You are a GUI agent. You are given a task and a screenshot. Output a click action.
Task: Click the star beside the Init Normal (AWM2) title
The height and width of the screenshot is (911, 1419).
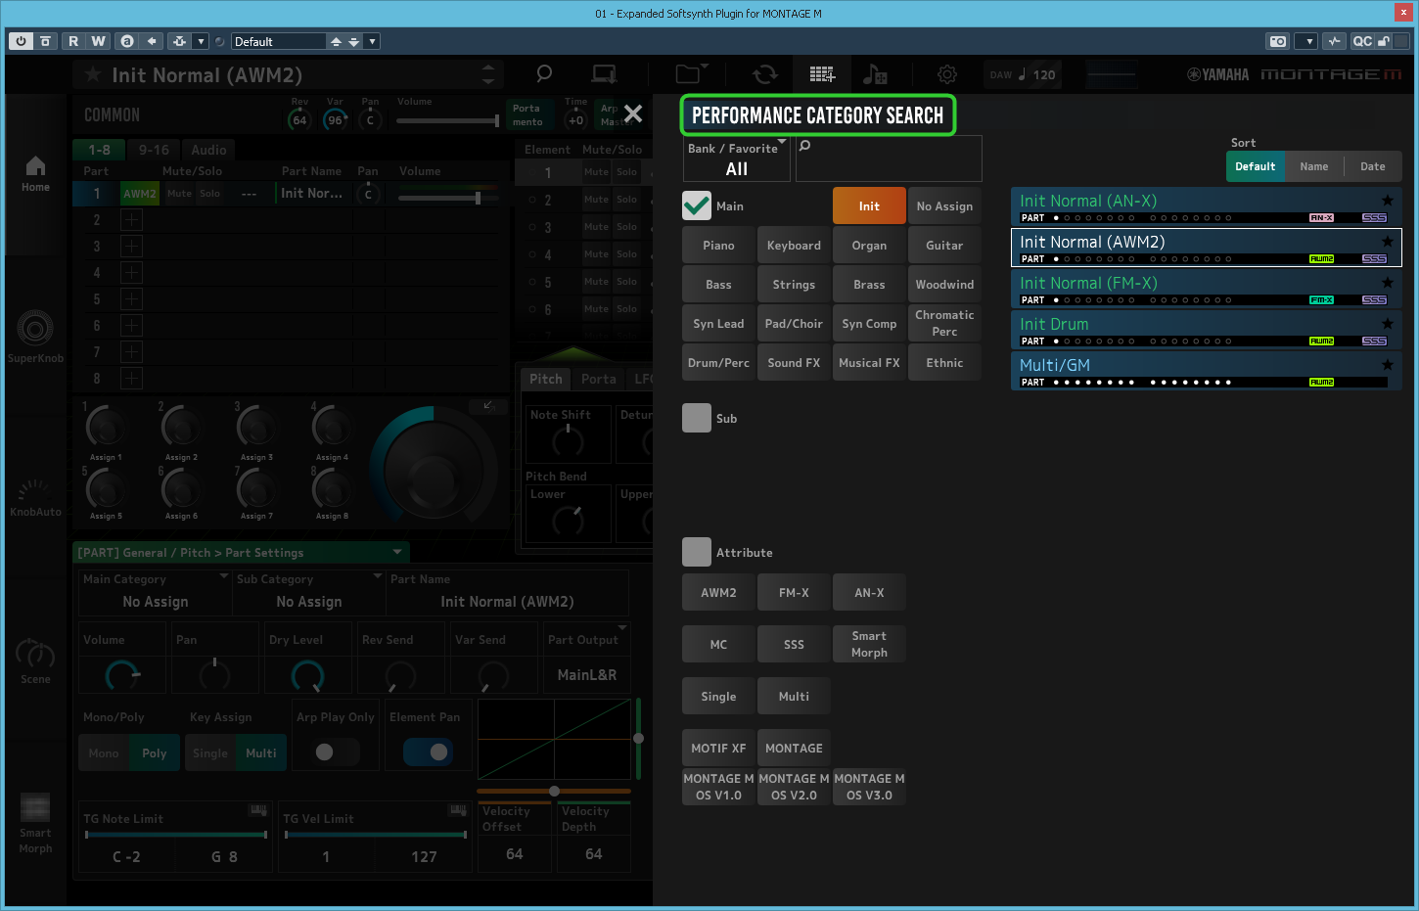click(x=93, y=74)
